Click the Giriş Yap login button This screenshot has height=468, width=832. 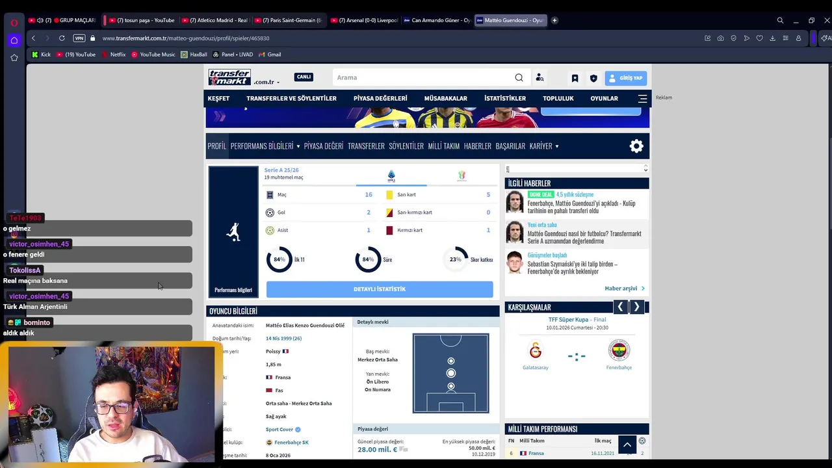pyautogui.click(x=626, y=78)
